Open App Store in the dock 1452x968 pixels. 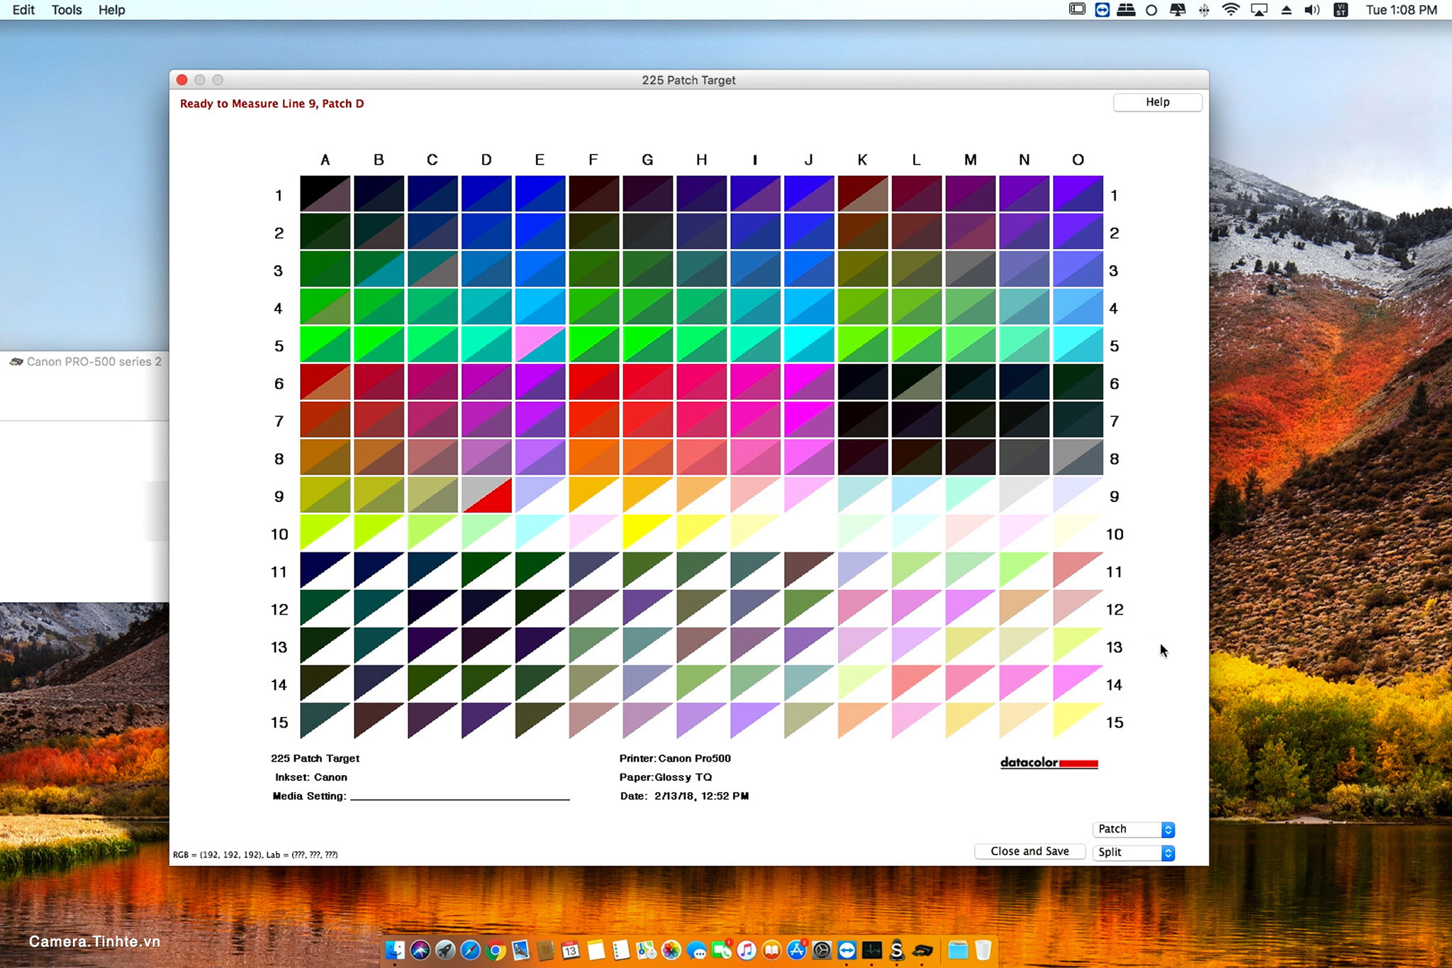[796, 950]
